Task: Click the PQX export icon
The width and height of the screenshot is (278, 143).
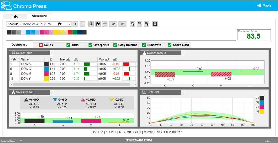Action: click(x=140, y=24)
